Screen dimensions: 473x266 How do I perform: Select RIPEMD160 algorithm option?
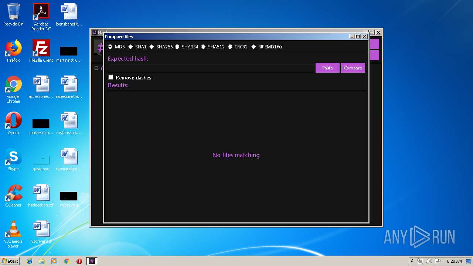[x=253, y=47]
